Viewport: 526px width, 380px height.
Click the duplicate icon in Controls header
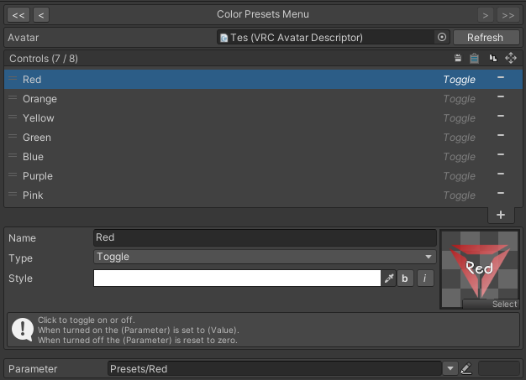[x=493, y=59]
